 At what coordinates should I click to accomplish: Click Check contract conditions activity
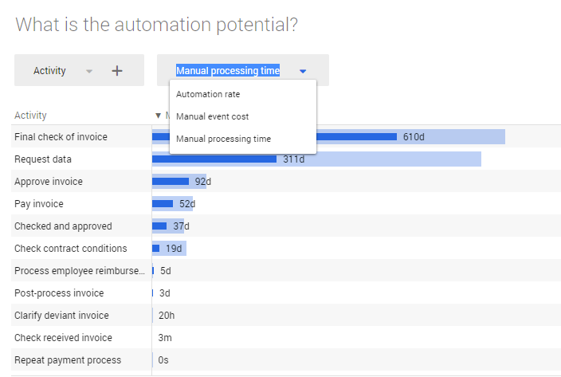(71, 249)
